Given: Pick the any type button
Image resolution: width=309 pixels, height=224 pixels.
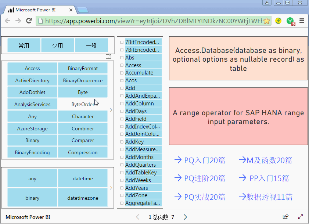Looking at the screenshot, I should coord(32,178).
